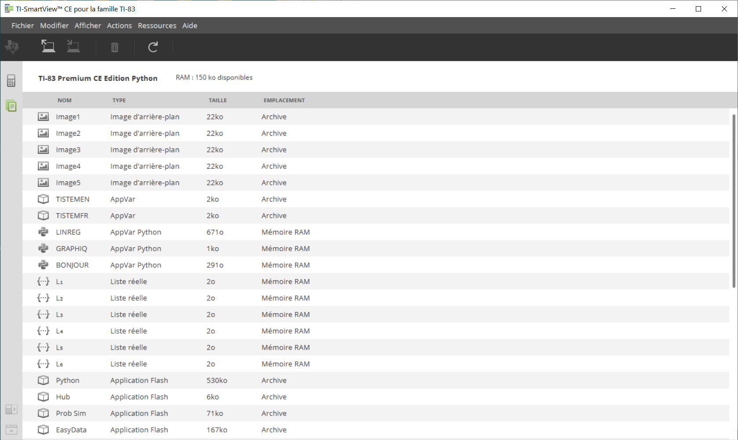The height and width of the screenshot is (440, 738).
Task: Click the send-to-computer toolbar icon
Action: coord(48,47)
